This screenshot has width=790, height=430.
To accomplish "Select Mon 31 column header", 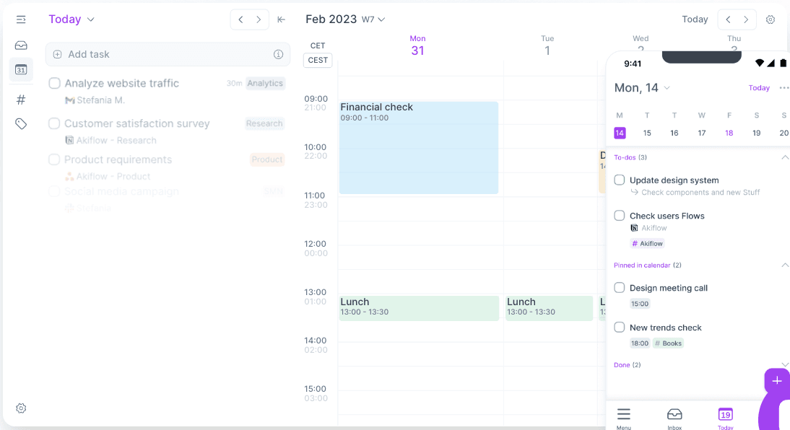I will 417,46.
